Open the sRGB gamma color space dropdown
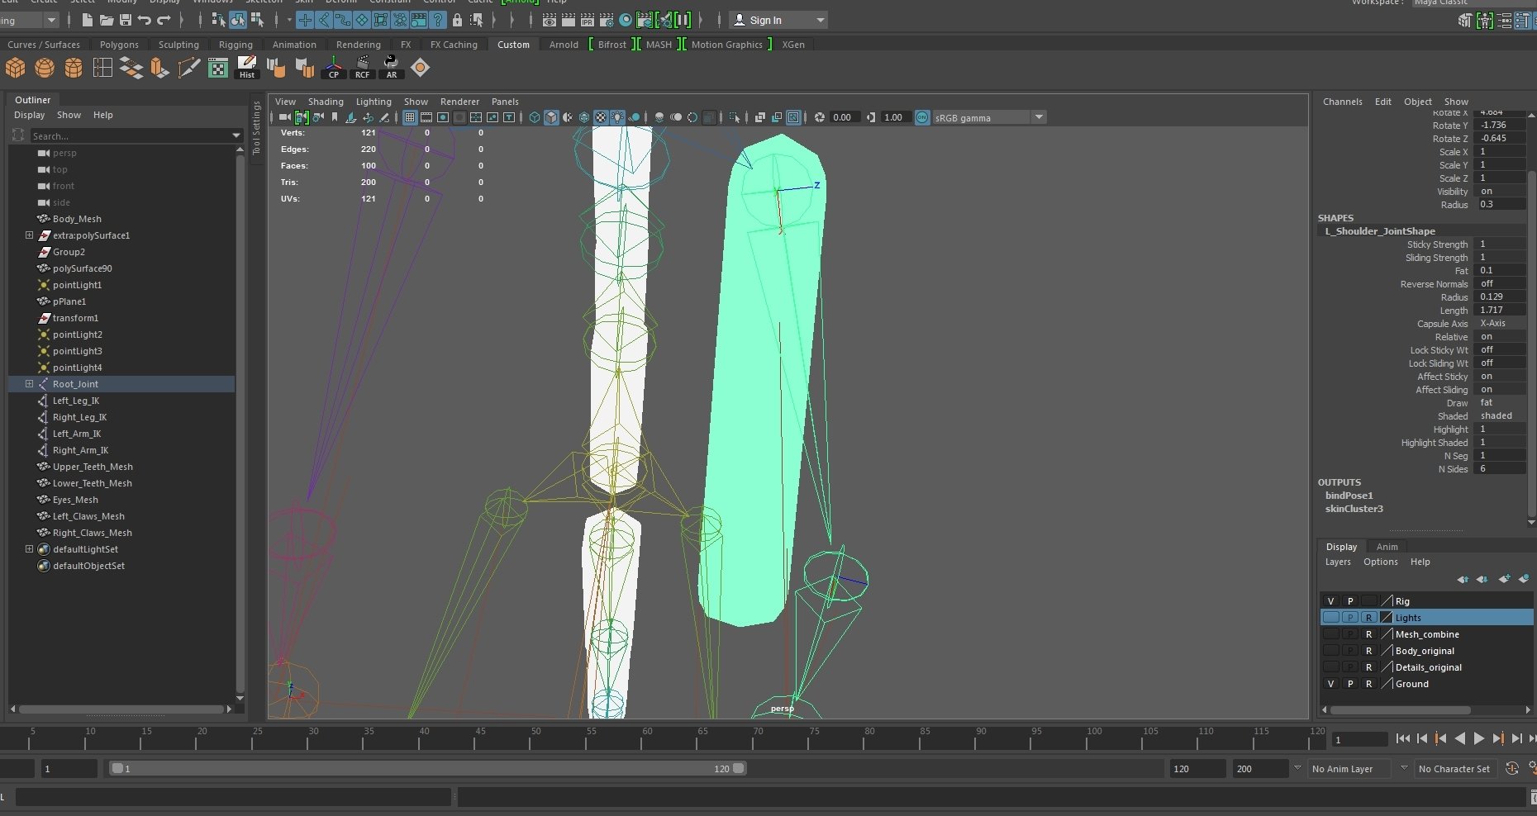This screenshot has width=1537, height=816. (x=1039, y=117)
